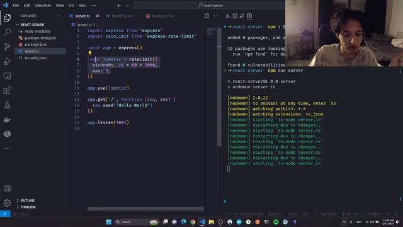Click Go Live in status bar

[x=350, y=214]
